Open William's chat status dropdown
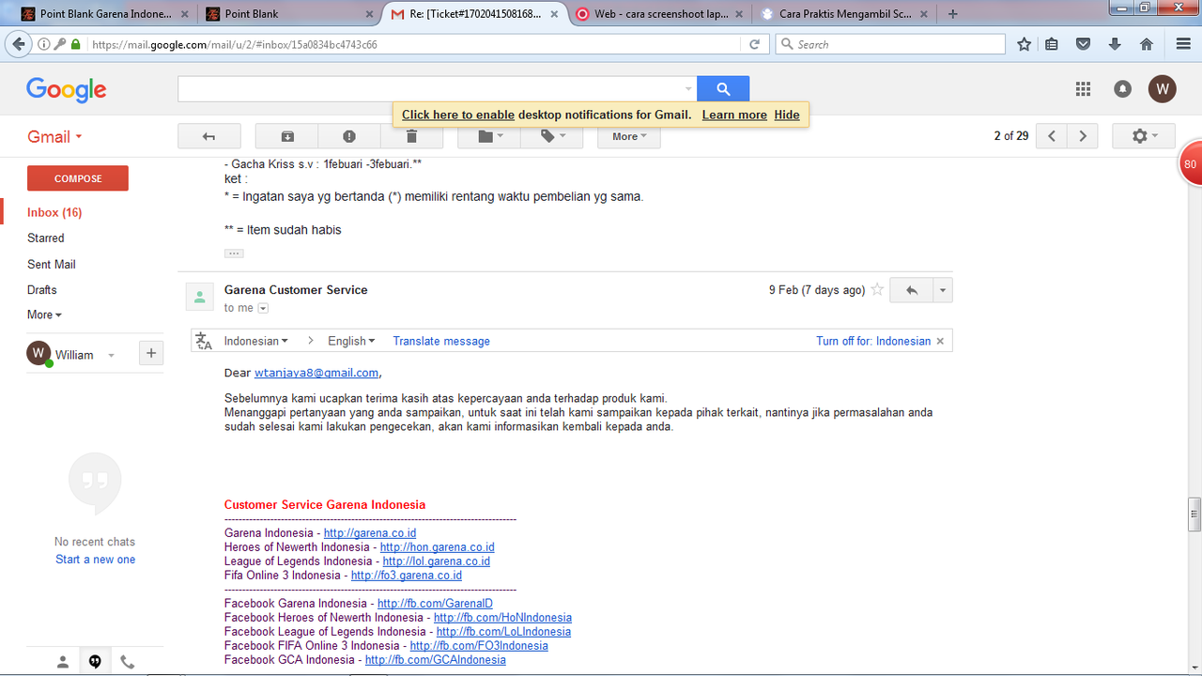This screenshot has width=1202, height=676. click(x=111, y=355)
